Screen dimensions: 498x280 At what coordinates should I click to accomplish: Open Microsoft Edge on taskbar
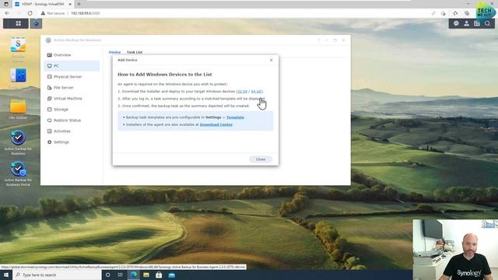click(133, 275)
